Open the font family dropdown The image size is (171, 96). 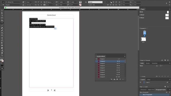coord(21,2)
